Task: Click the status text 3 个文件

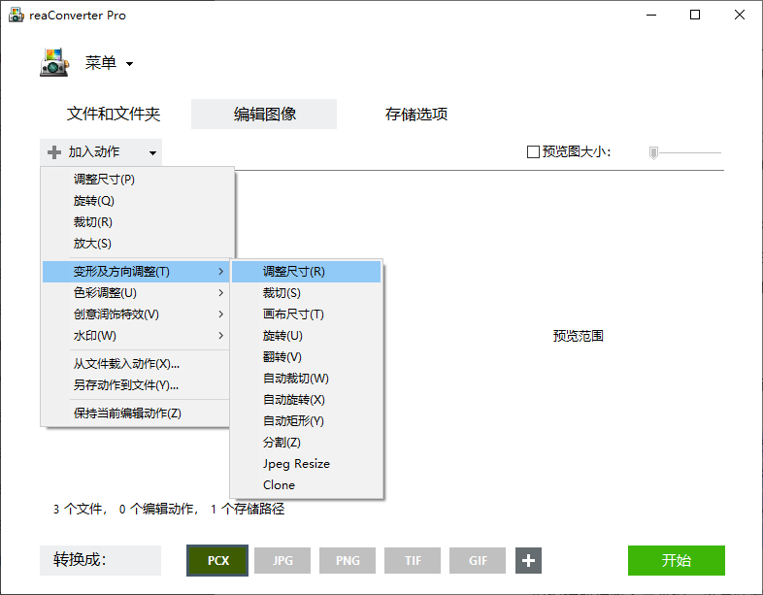Action: [x=78, y=509]
